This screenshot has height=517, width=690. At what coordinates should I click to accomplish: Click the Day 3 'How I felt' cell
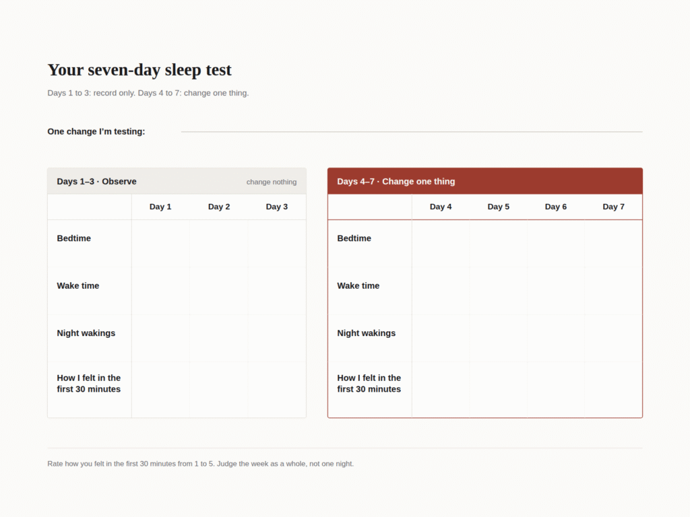(277, 390)
